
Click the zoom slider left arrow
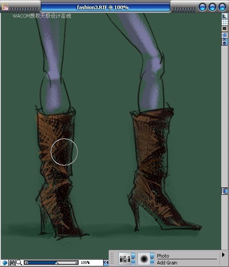(26, 263)
